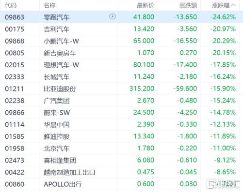Click the price 6.080
Viewport: 243px width, 192px height.
(146, 160)
